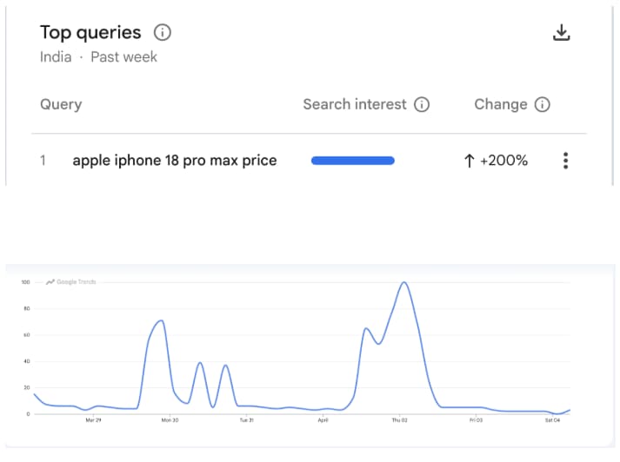Click the Search interest info icon
The image size is (620, 462).
pyautogui.click(x=422, y=105)
